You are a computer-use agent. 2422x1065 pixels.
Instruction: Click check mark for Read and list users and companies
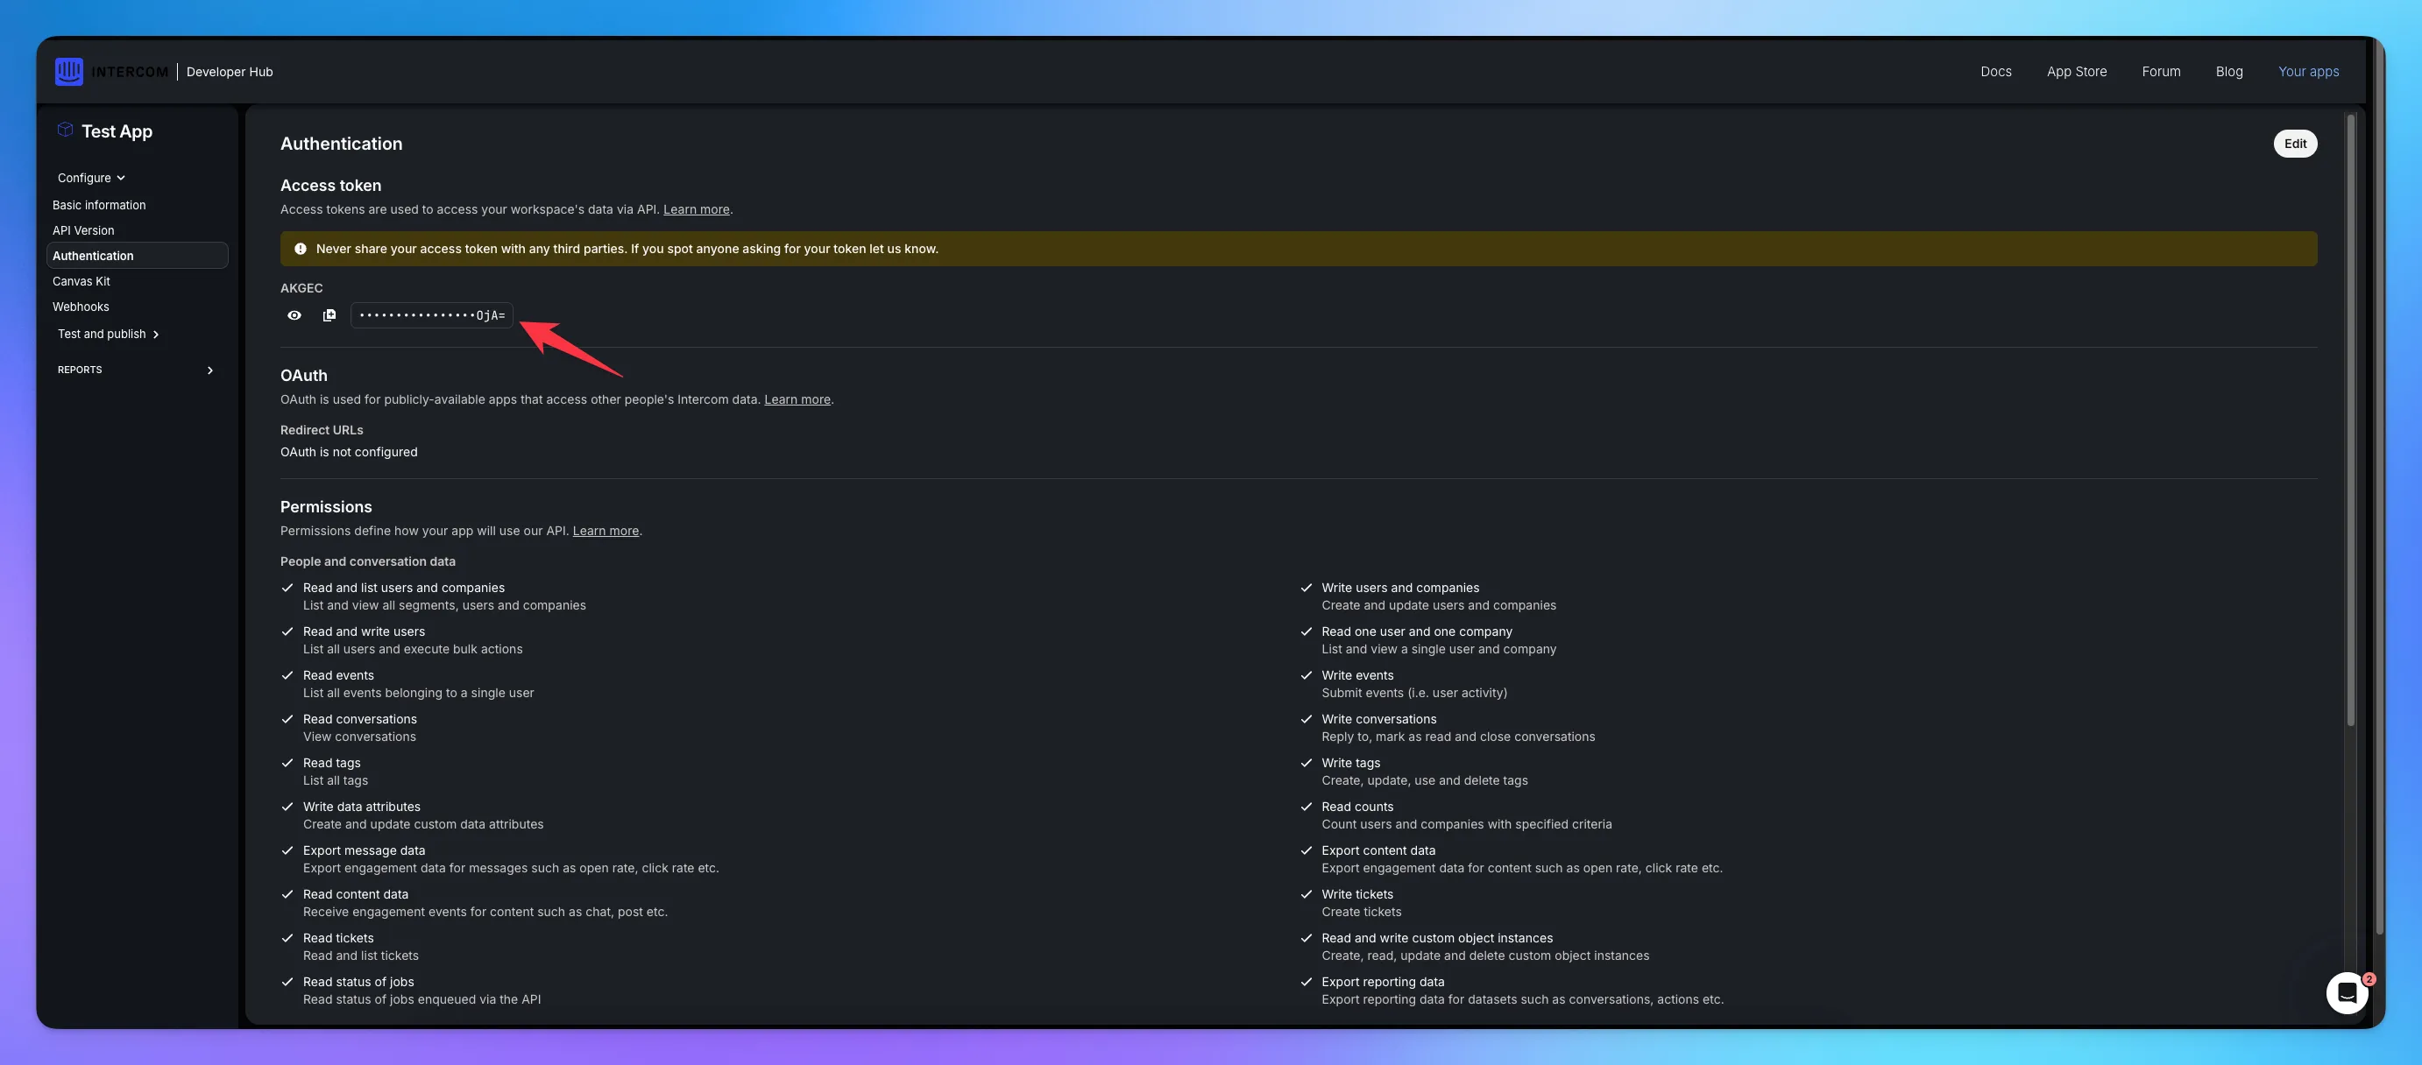coord(287,588)
